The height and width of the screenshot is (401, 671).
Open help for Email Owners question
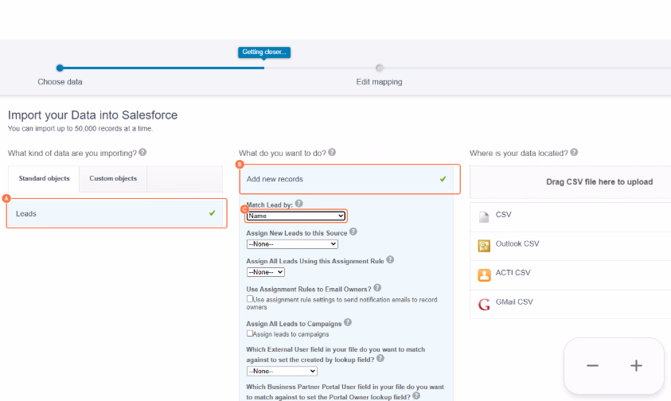[377, 288]
